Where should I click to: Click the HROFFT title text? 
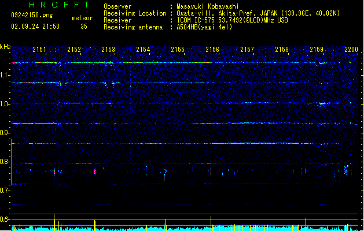coord(60,5)
